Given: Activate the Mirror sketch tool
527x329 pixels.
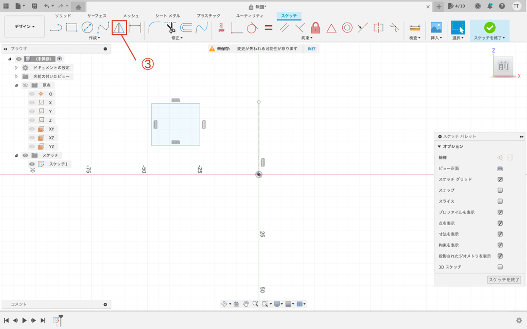Looking at the screenshot, I should (x=119, y=28).
